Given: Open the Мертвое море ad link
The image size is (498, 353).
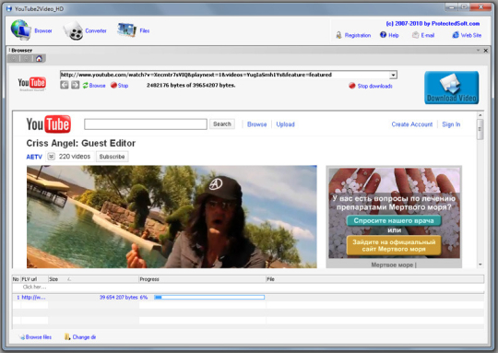Looking at the screenshot, I should [x=394, y=265].
